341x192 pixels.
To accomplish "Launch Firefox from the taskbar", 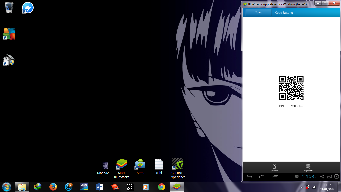I will coord(53,187).
